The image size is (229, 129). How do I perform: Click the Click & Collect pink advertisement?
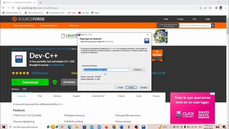tap(193, 108)
